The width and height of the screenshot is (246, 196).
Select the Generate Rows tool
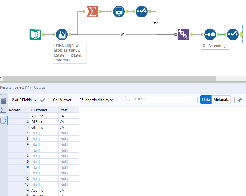(119, 11)
